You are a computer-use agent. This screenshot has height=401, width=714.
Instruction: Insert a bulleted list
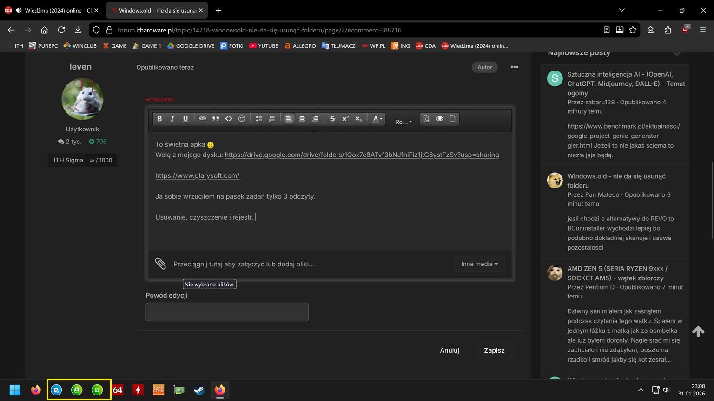coord(259,119)
